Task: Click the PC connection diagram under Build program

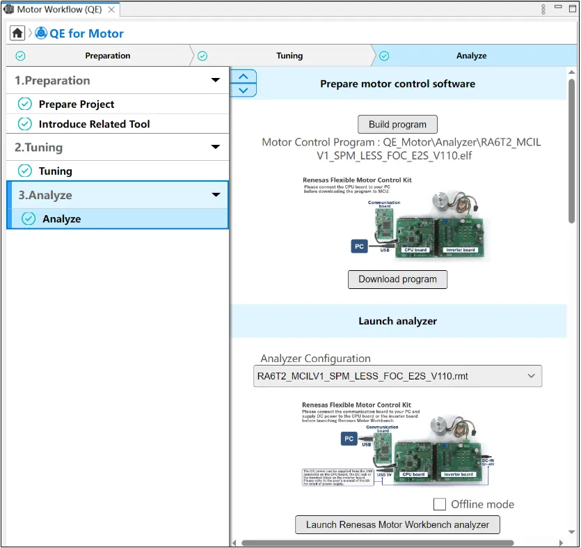Action: point(397,219)
